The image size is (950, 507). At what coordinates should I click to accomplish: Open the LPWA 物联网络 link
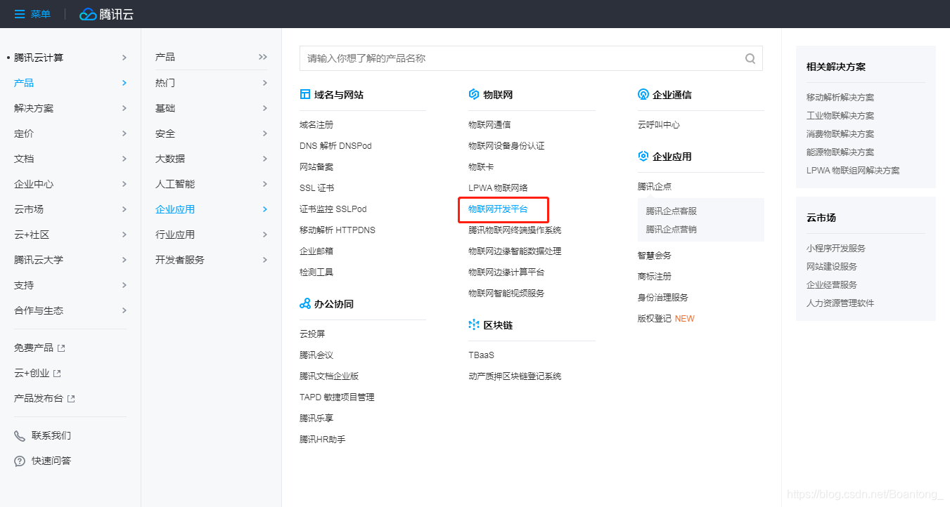coord(498,188)
